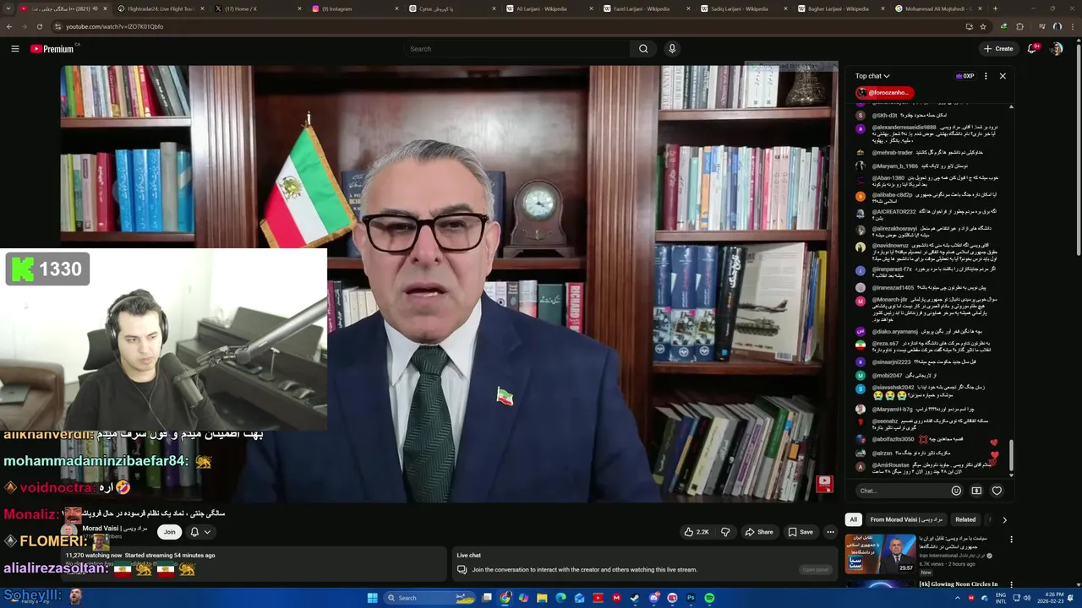Open the Iran International video thumbnail

[x=881, y=553]
